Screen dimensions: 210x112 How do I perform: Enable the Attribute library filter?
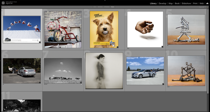pos(100,7)
